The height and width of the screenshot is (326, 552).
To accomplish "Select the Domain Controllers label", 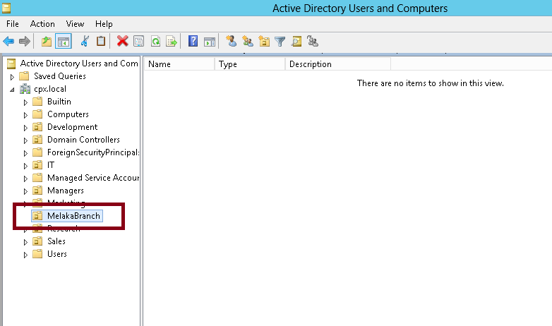I will pyautogui.click(x=83, y=140).
